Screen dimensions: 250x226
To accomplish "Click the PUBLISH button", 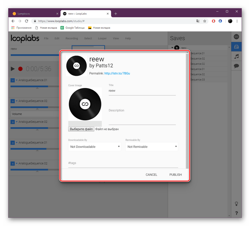I will click(x=175, y=174).
